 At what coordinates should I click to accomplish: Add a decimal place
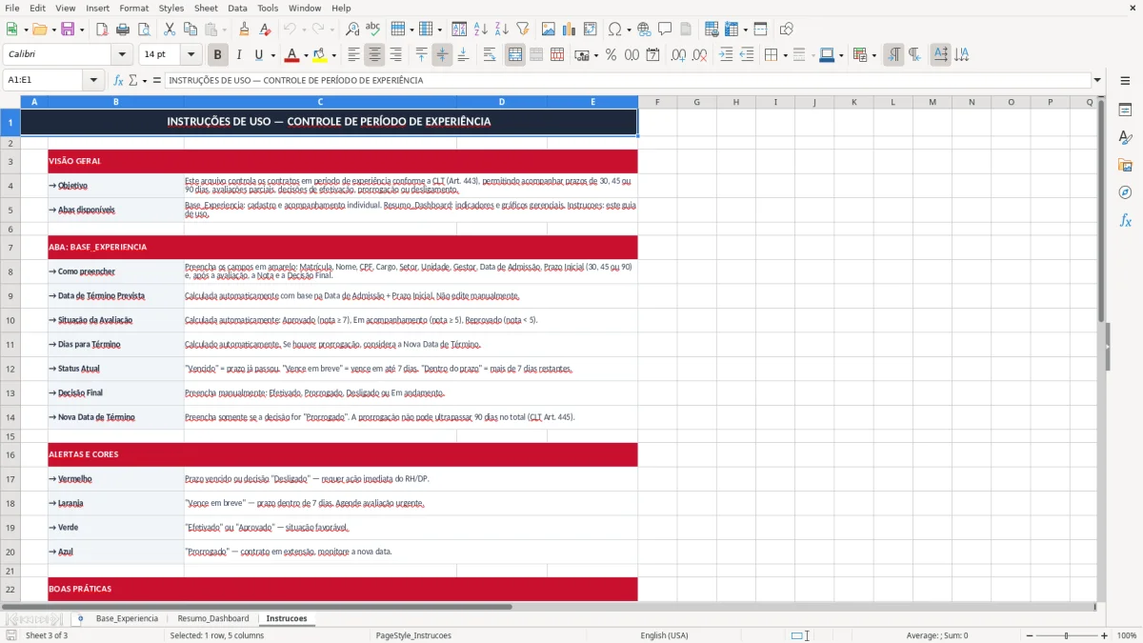click(678, 54)
